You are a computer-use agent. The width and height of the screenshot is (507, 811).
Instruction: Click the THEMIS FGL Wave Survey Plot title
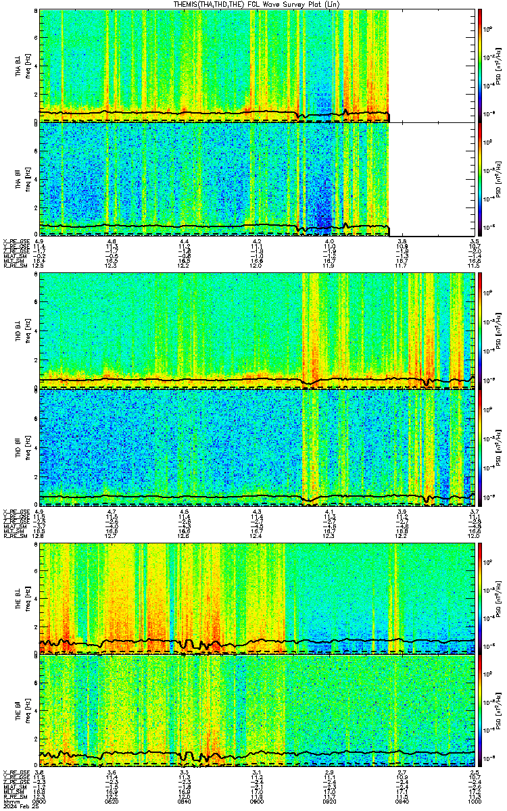click(x=258, y=4)
